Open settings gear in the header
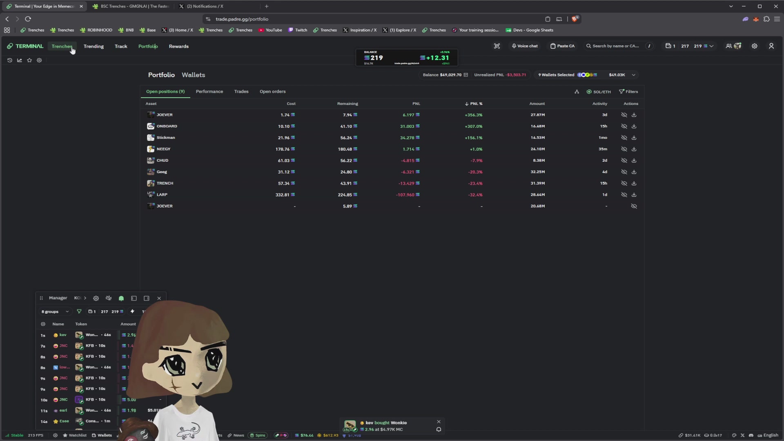Image resolution: width=784 pixels, height=441 pixels. pyautogui.click(x=755, y=46)
